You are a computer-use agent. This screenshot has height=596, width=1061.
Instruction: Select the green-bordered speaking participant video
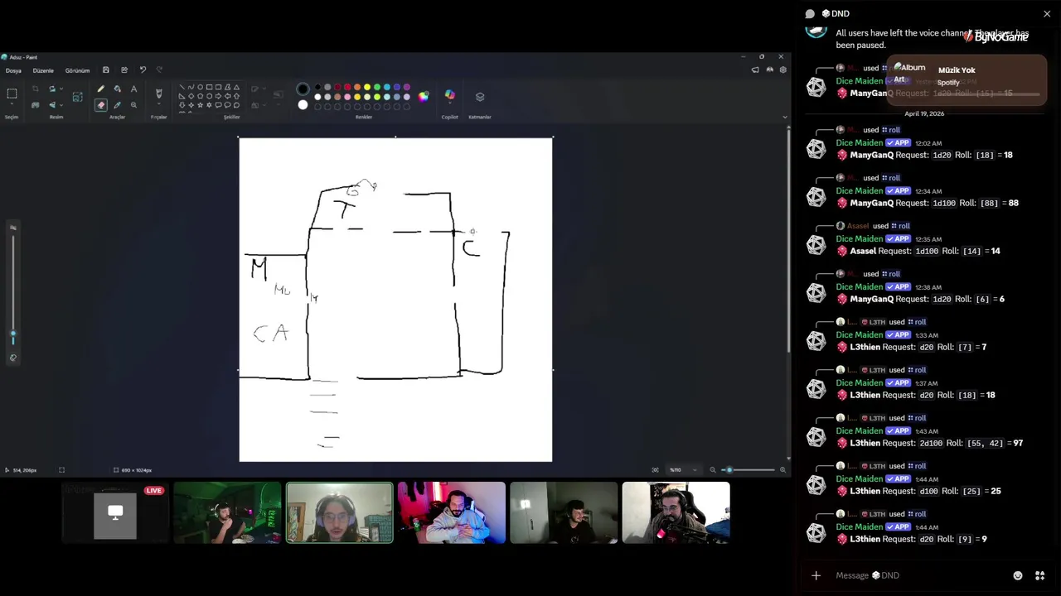pos(340,513)
